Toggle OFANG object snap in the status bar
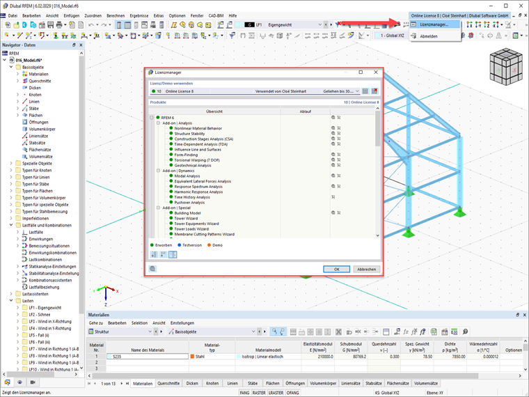Viewport: 529px width, 397px height. (292, 393)
